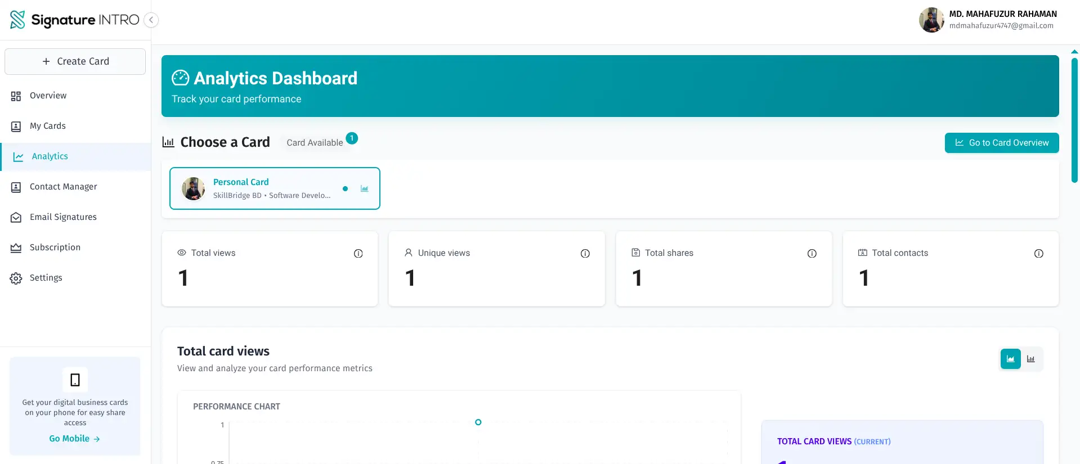Screen dimensions: 1080x464
Task: Open Email Signatures section
Action: point(63,217)
